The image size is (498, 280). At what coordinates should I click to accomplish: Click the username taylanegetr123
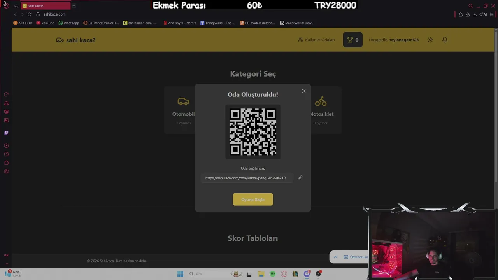pyautogui.click(x=404, y=40)
